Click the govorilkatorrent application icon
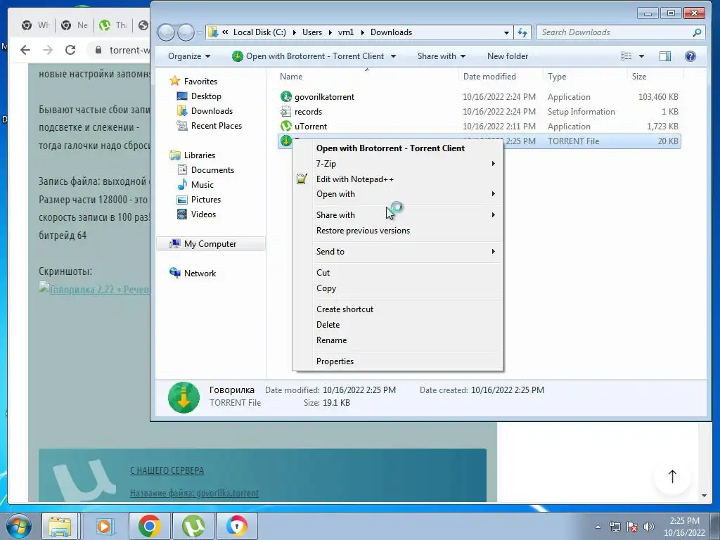The height and width of the screenshot is (540, 720). 285,96
